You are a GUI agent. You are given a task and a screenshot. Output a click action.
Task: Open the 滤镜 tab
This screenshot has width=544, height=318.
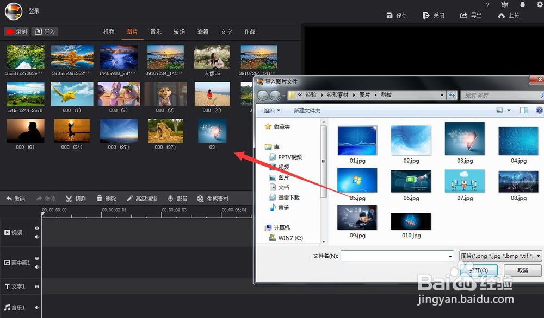[202, 31]
